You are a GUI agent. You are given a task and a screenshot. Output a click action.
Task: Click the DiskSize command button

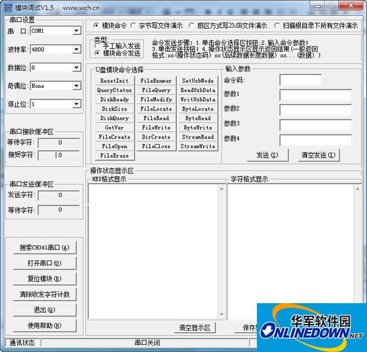(115, 109)
